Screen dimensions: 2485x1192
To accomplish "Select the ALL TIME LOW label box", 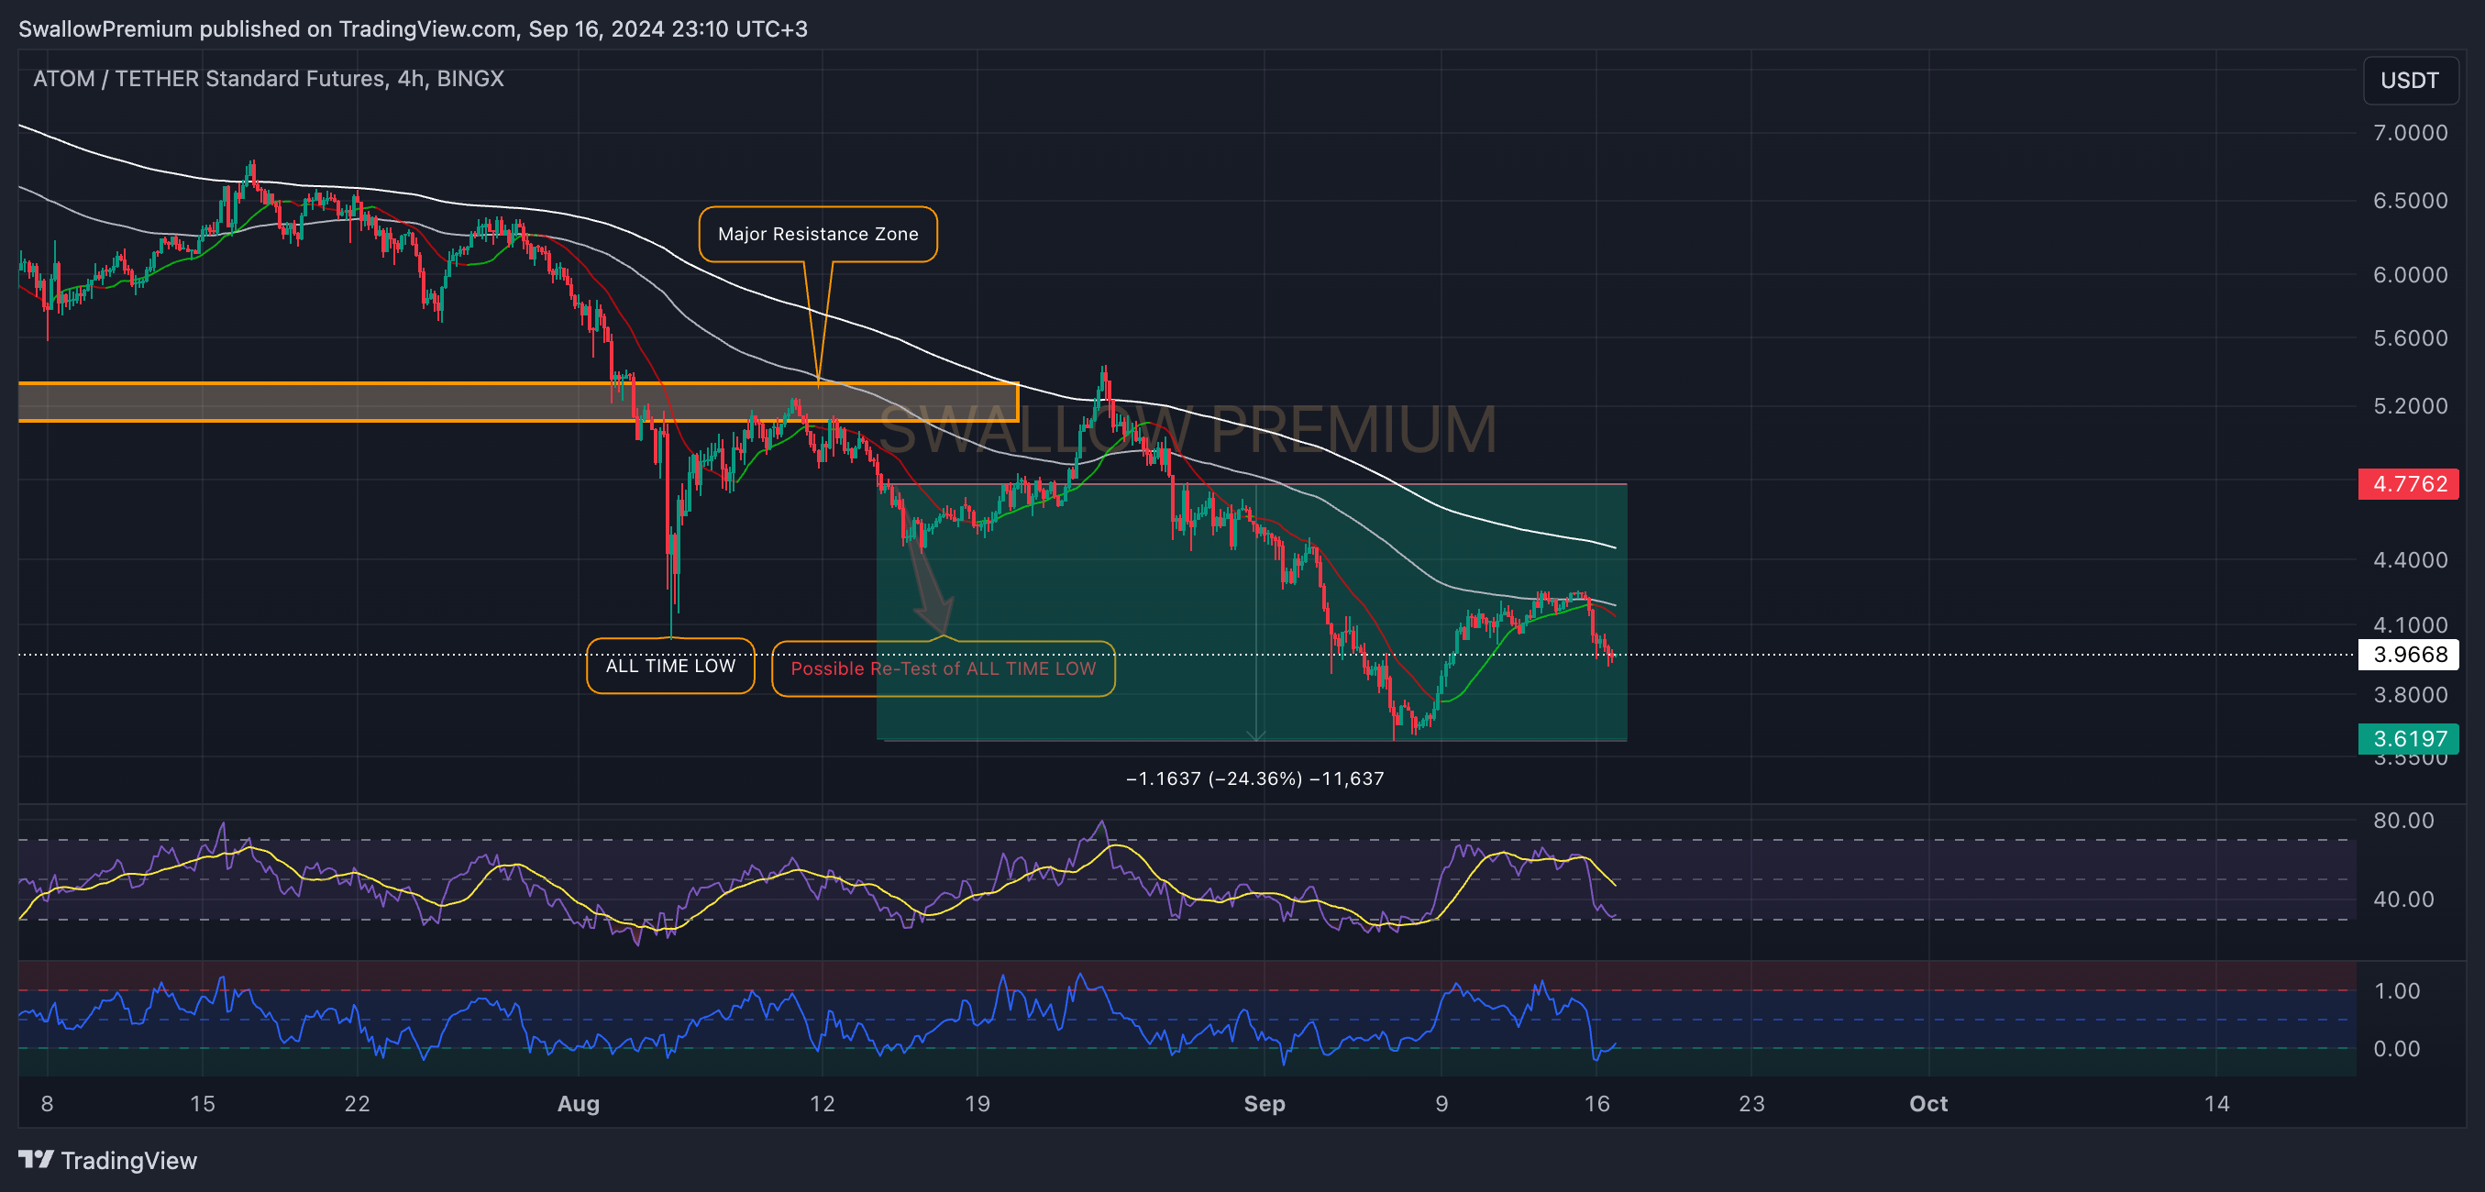I will pyautogui.click(x=670, y=666).
